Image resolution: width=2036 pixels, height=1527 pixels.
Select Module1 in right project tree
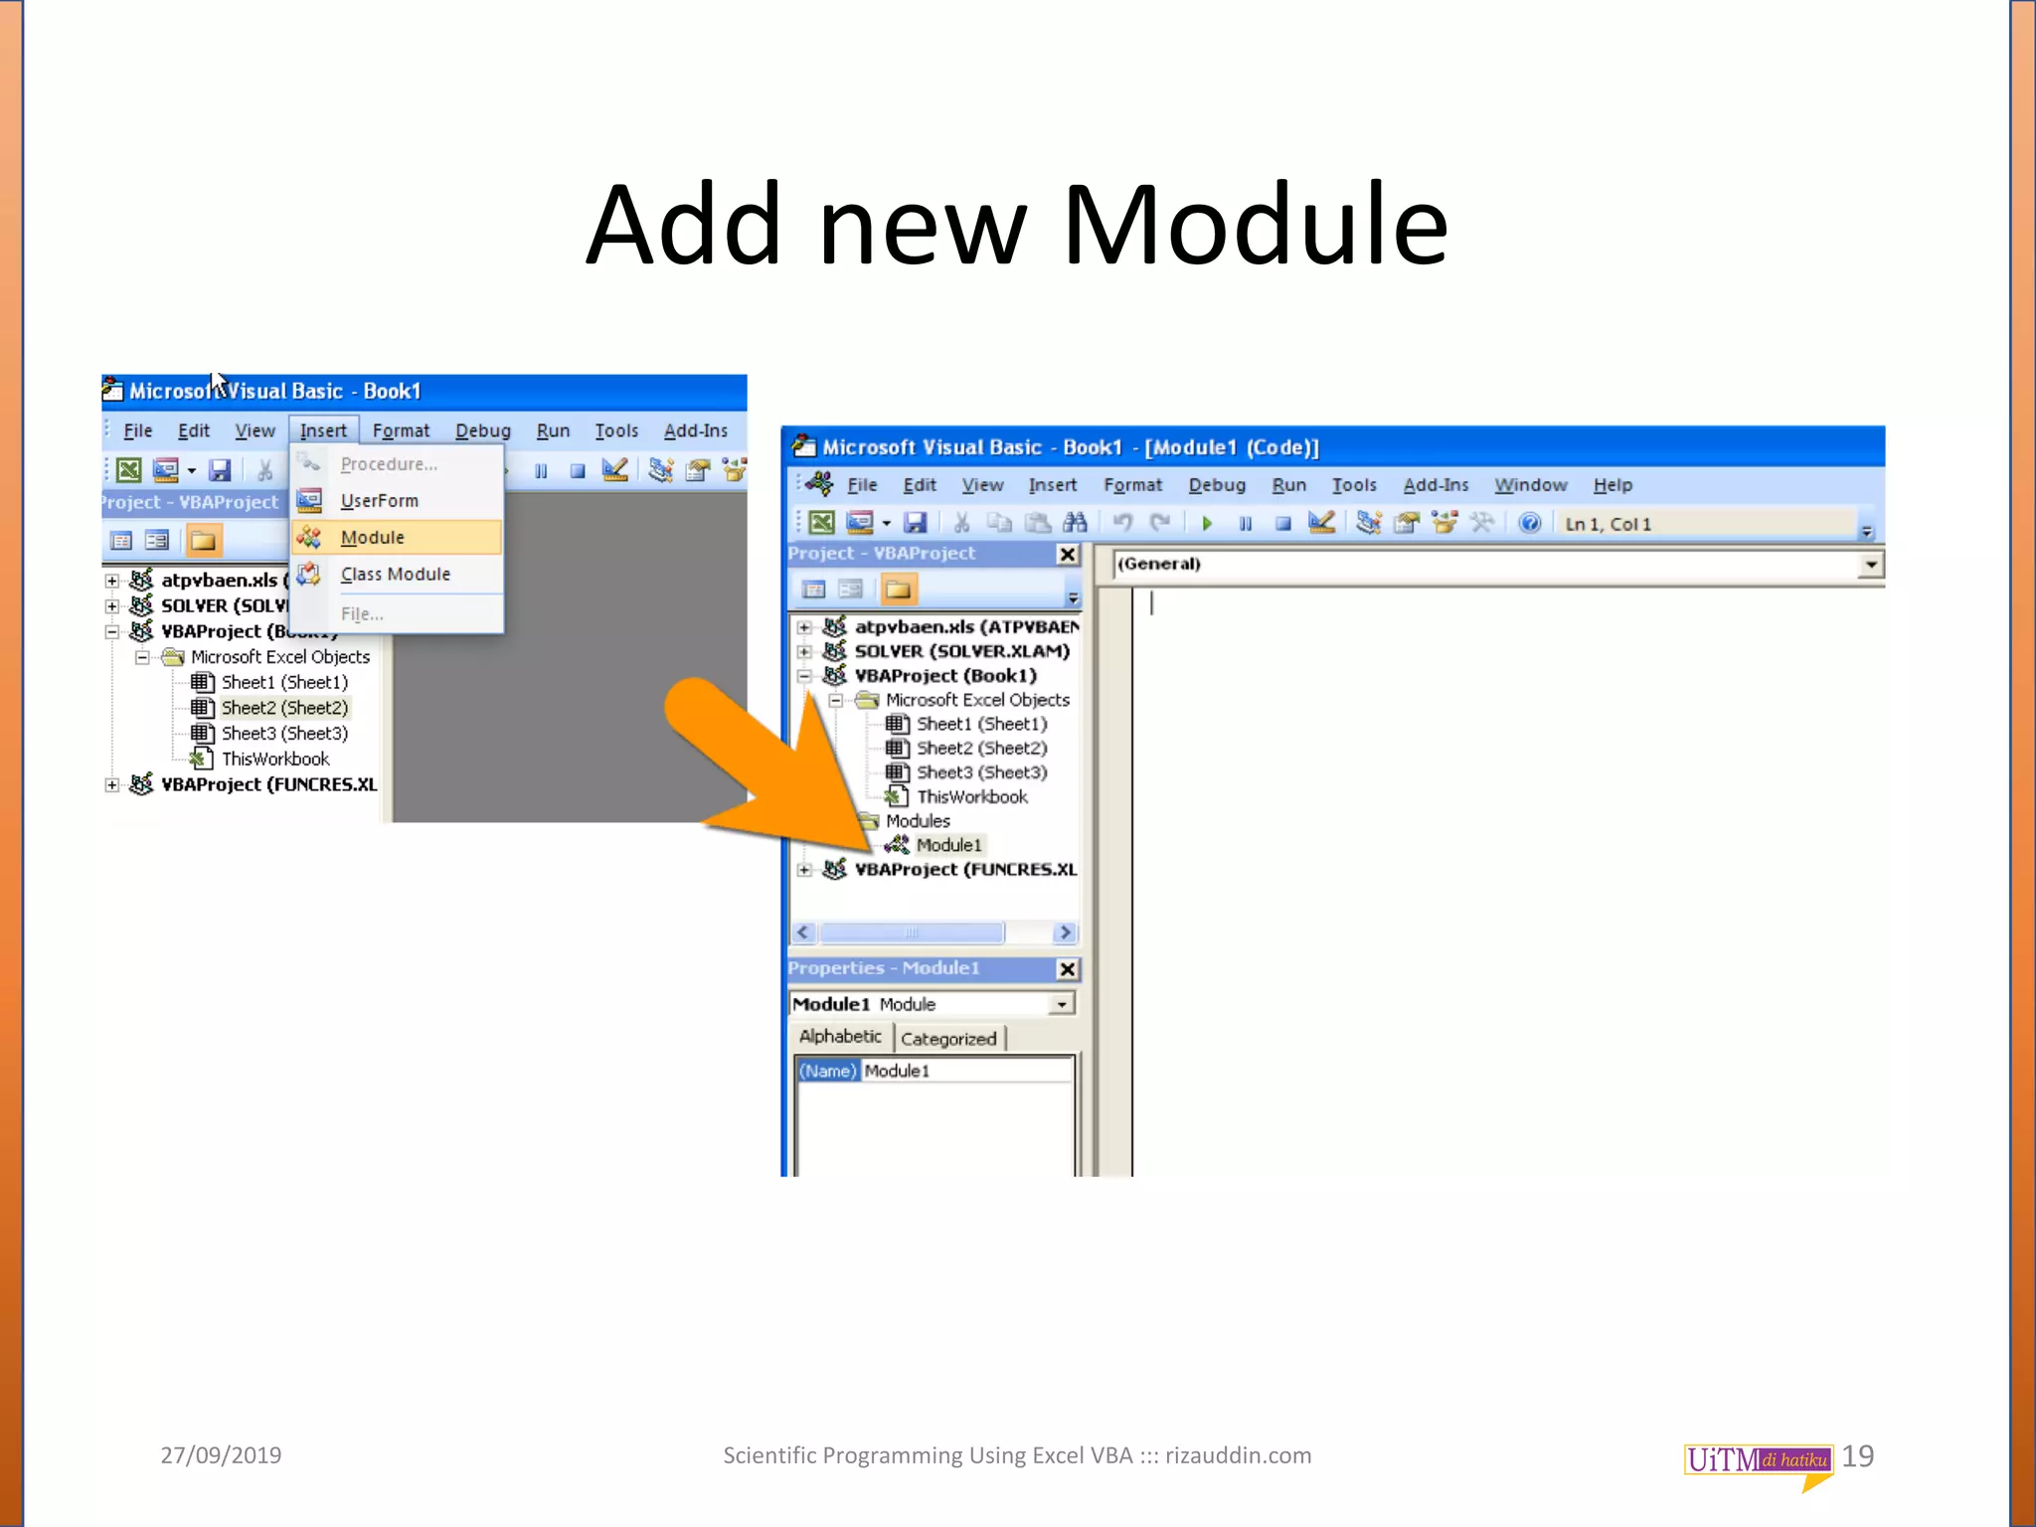tap(948, 845)
